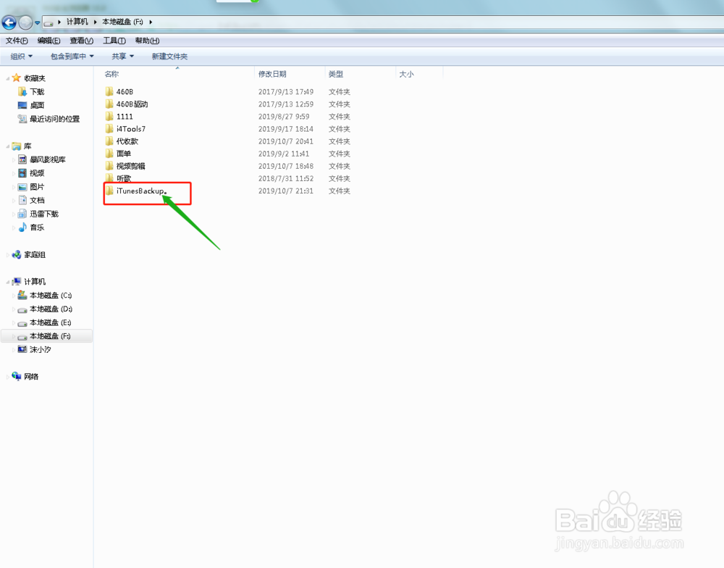Click the 视频 library icon
The width and height of the screenshot is (724, 568).
pos(22,173)
